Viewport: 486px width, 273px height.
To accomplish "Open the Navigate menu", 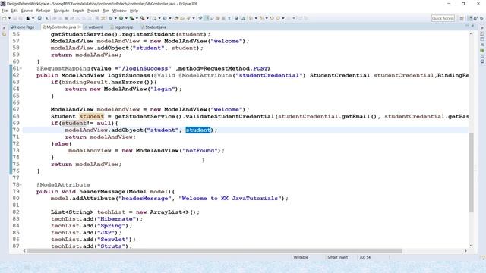I will click(x=62, y=11).
